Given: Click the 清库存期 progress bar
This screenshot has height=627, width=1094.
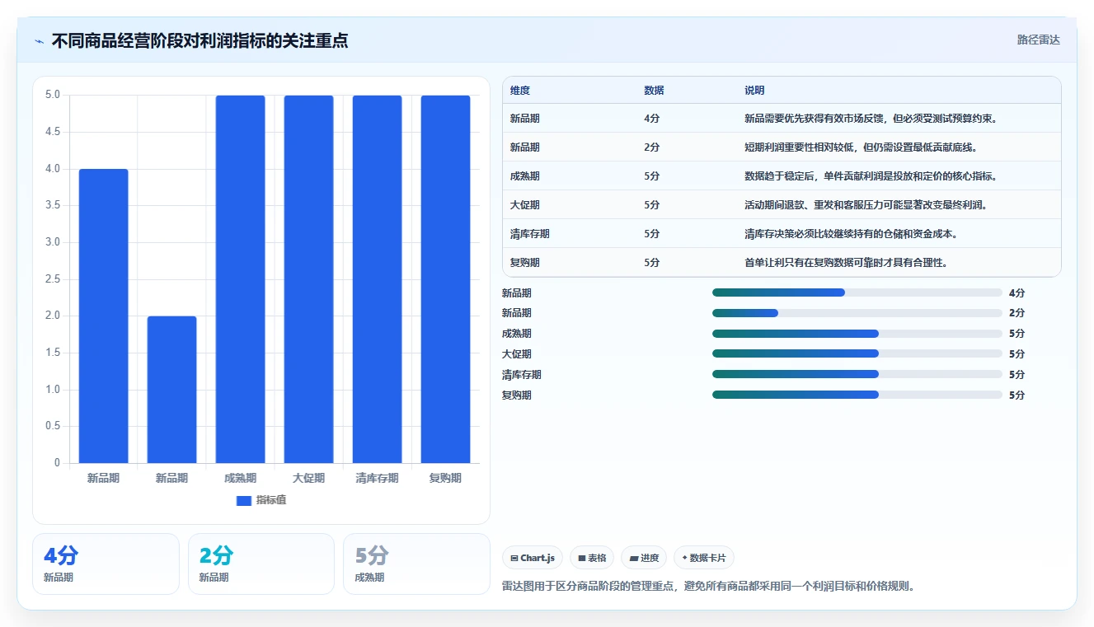Looking at the screenshot, I should 857,375.
